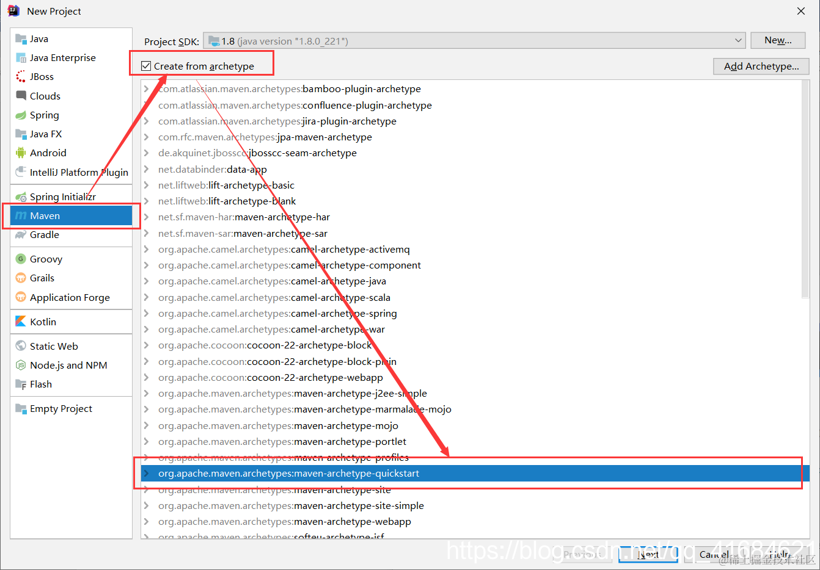Click the Application Forge icon
This screenshot has width=820, height=570.
(21, 298)
